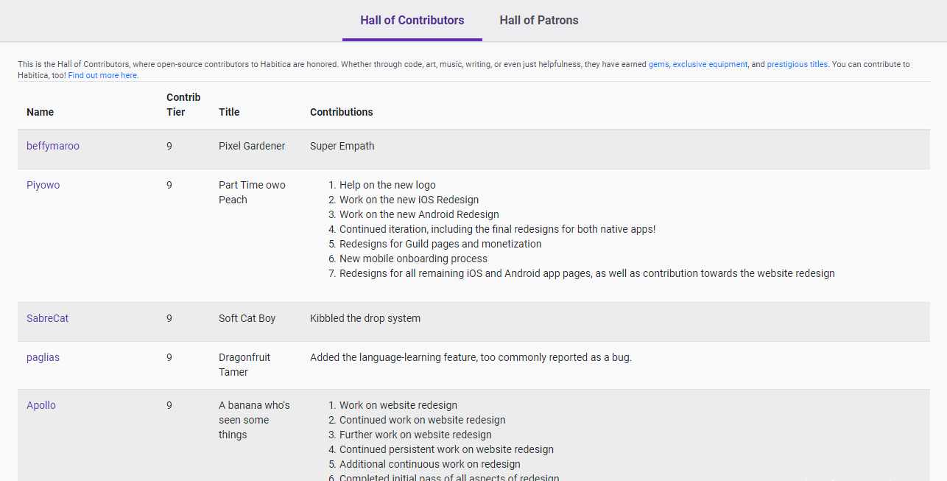947x481 pixels.
Task: Click the Title column header
Action: [229, 112]
